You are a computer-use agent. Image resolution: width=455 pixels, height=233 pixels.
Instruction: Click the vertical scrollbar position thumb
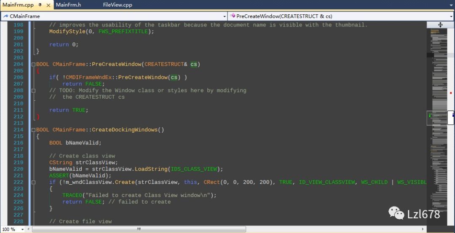coord(451,118)
